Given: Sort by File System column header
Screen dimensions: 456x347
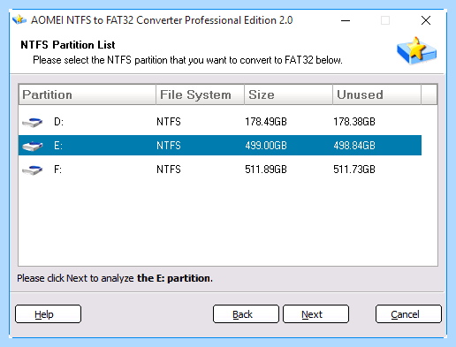Looking at the screenshot, I should (x=200, y=94).
